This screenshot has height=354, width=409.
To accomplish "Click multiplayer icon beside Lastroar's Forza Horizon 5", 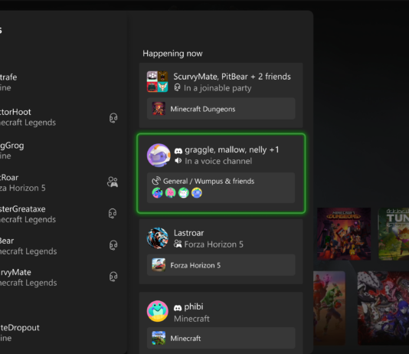I will [178, 244].
